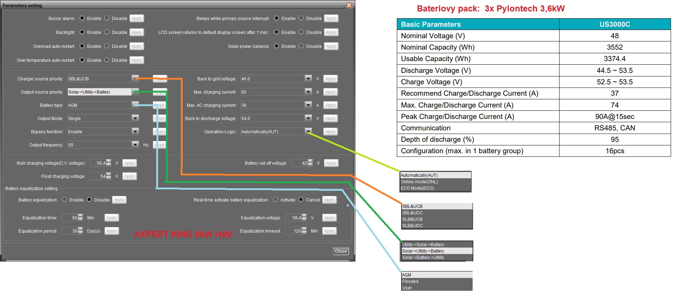Choose Activate for real-time battery equalization
This screenshot has width=695, height=304.
pos(276,200)
